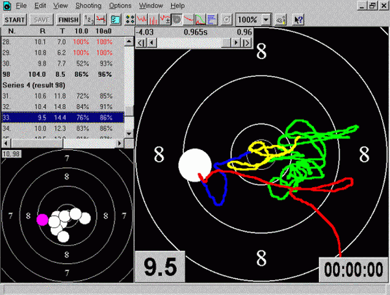Viewport: 390px width, 295px height.
Task: Select shot row 34 with result 10.0
Action: click(x=62, y=129)
